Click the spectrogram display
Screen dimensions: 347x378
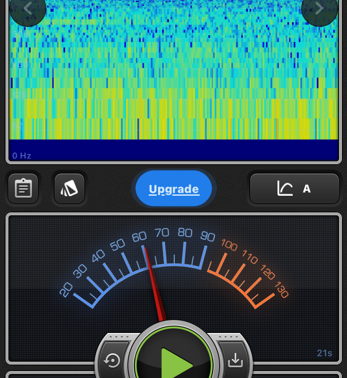tap(174, 74)
